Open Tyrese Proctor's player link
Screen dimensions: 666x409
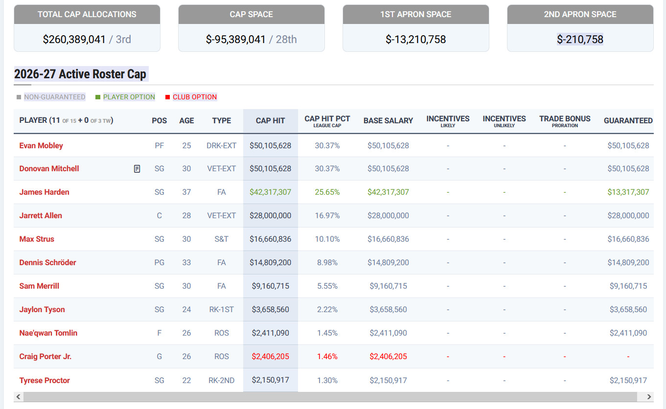coord(45,380)
